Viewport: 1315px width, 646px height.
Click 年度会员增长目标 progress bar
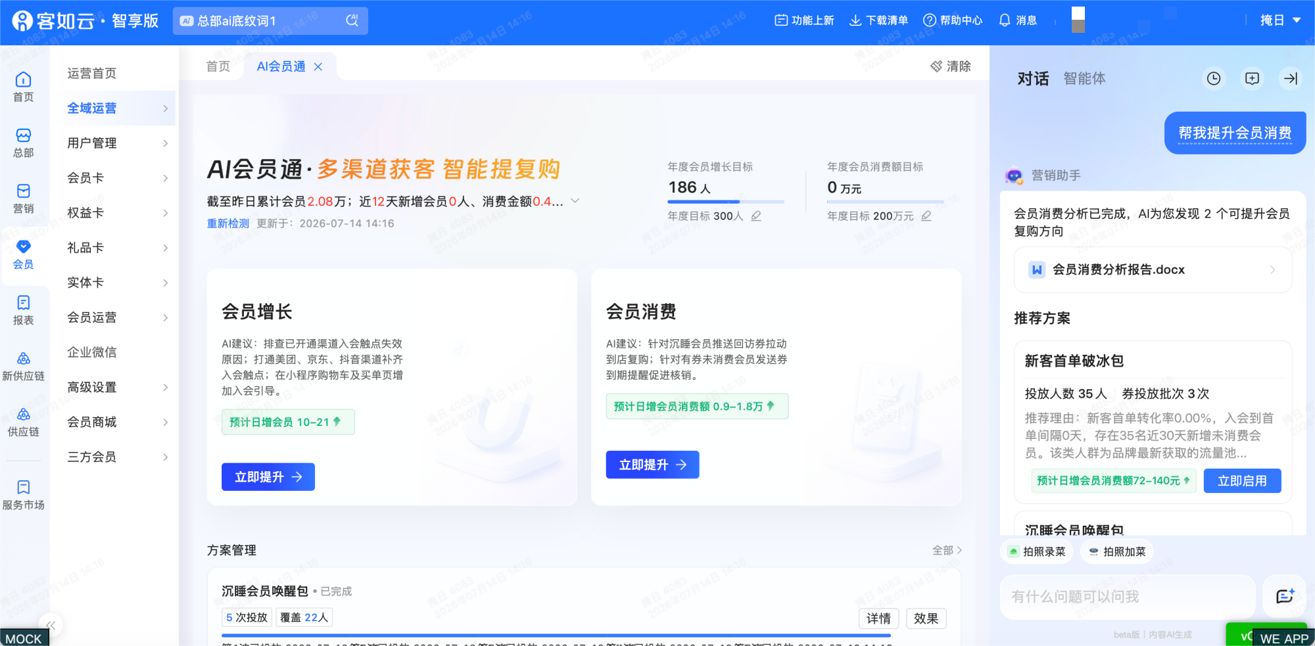726,201
